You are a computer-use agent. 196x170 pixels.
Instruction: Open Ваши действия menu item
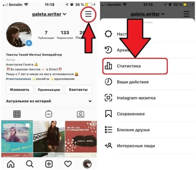149,82
